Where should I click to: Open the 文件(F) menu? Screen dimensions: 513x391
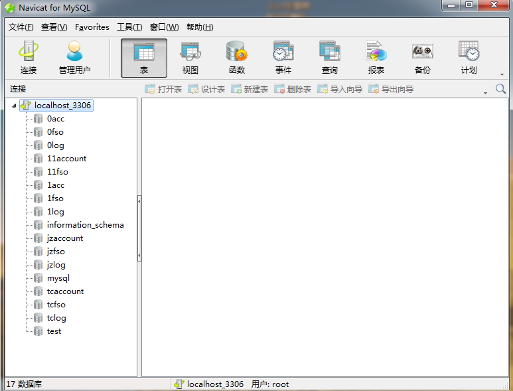[x=21, y=27]
